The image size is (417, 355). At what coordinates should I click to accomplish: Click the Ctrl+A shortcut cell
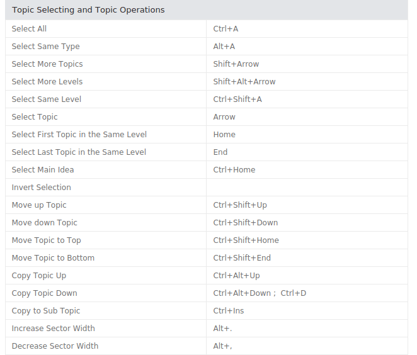(x=307, y=29)
